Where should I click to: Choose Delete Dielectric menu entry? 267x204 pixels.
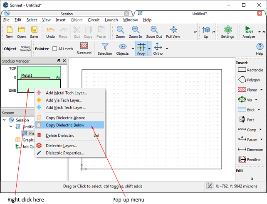point(70,135)
